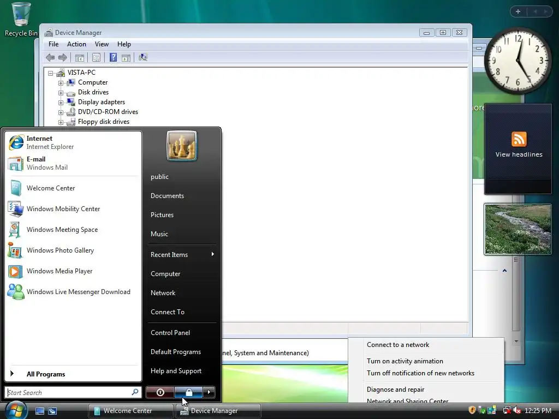559x419 pixels.
Task: Expand the Floppy disk drives node
Action: (61, 122)
